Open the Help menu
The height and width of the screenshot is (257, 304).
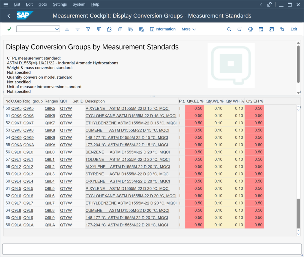coord(95,4)
